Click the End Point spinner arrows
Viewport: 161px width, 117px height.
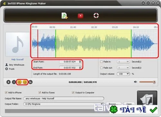(80, 68)
